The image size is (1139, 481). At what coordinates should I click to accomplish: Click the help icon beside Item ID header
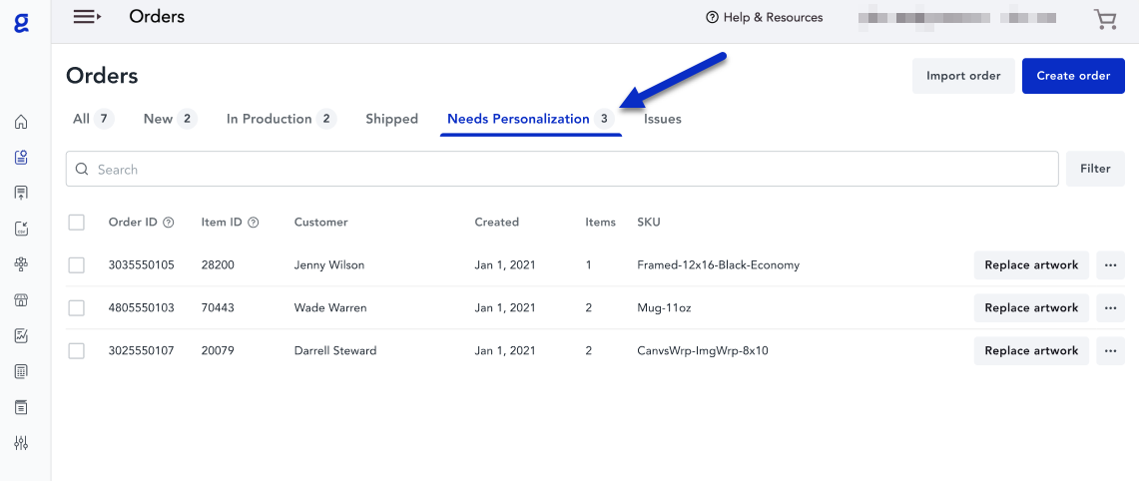tap(254, 223)
